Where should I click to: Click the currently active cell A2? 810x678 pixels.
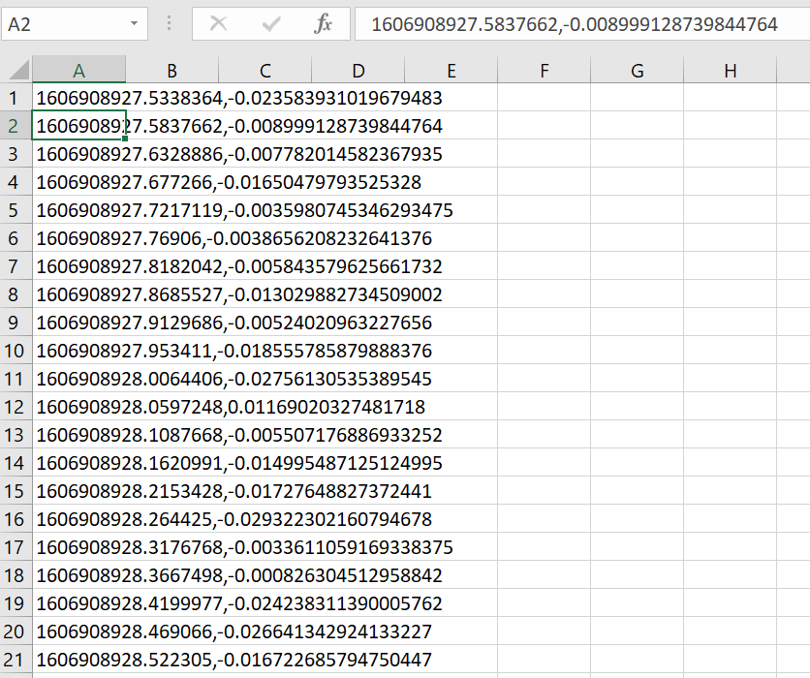pyautogui.click(x=78, y=126)
